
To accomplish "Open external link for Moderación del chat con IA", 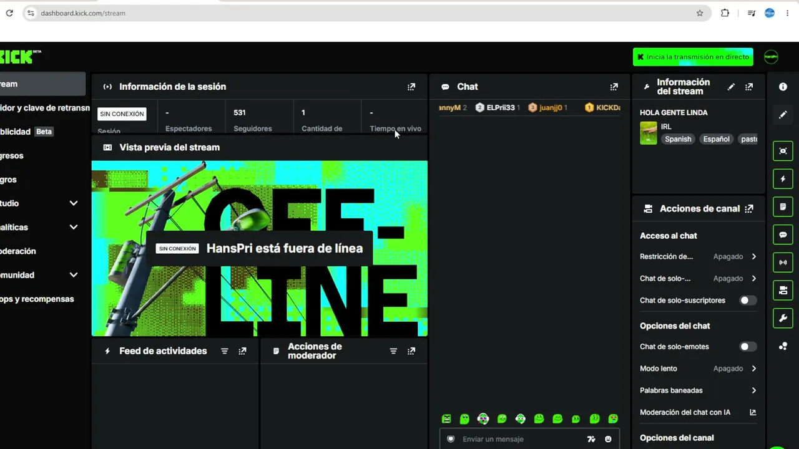I will click(x=753, y=412).
